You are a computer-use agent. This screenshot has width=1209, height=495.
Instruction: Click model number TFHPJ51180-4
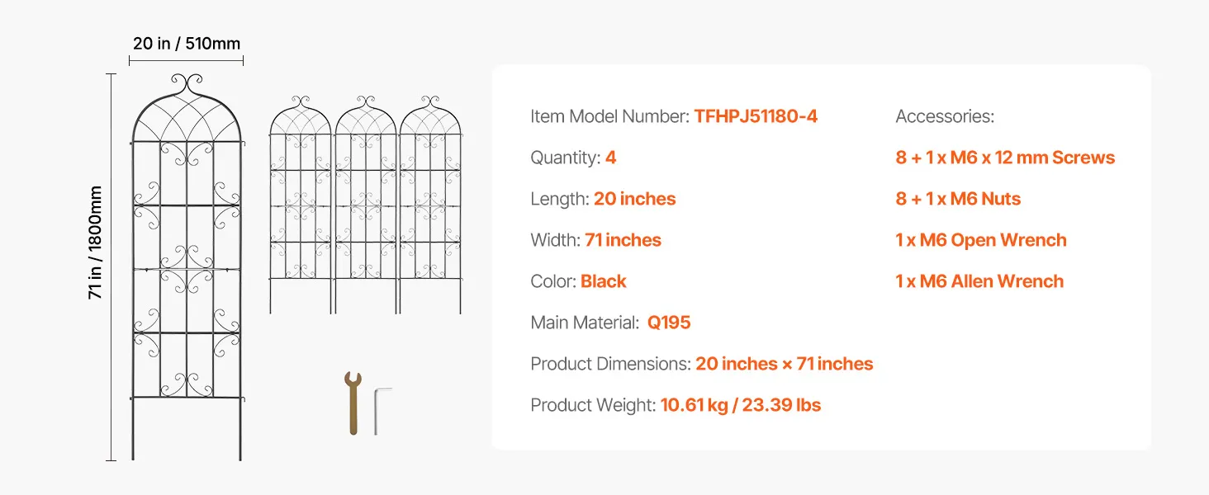tap(756, 116)
